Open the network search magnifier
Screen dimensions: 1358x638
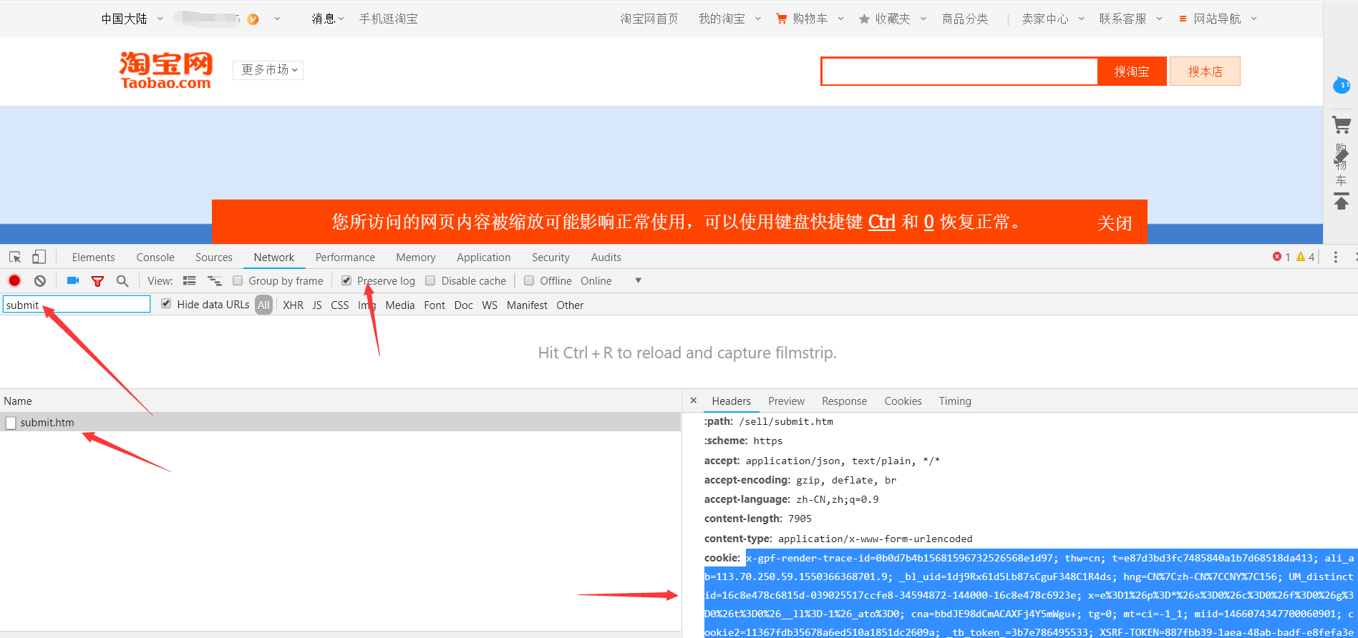click(122, 281)
